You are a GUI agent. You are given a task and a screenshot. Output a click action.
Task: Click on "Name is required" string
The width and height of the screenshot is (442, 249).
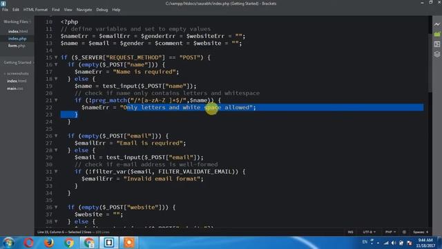144,72
